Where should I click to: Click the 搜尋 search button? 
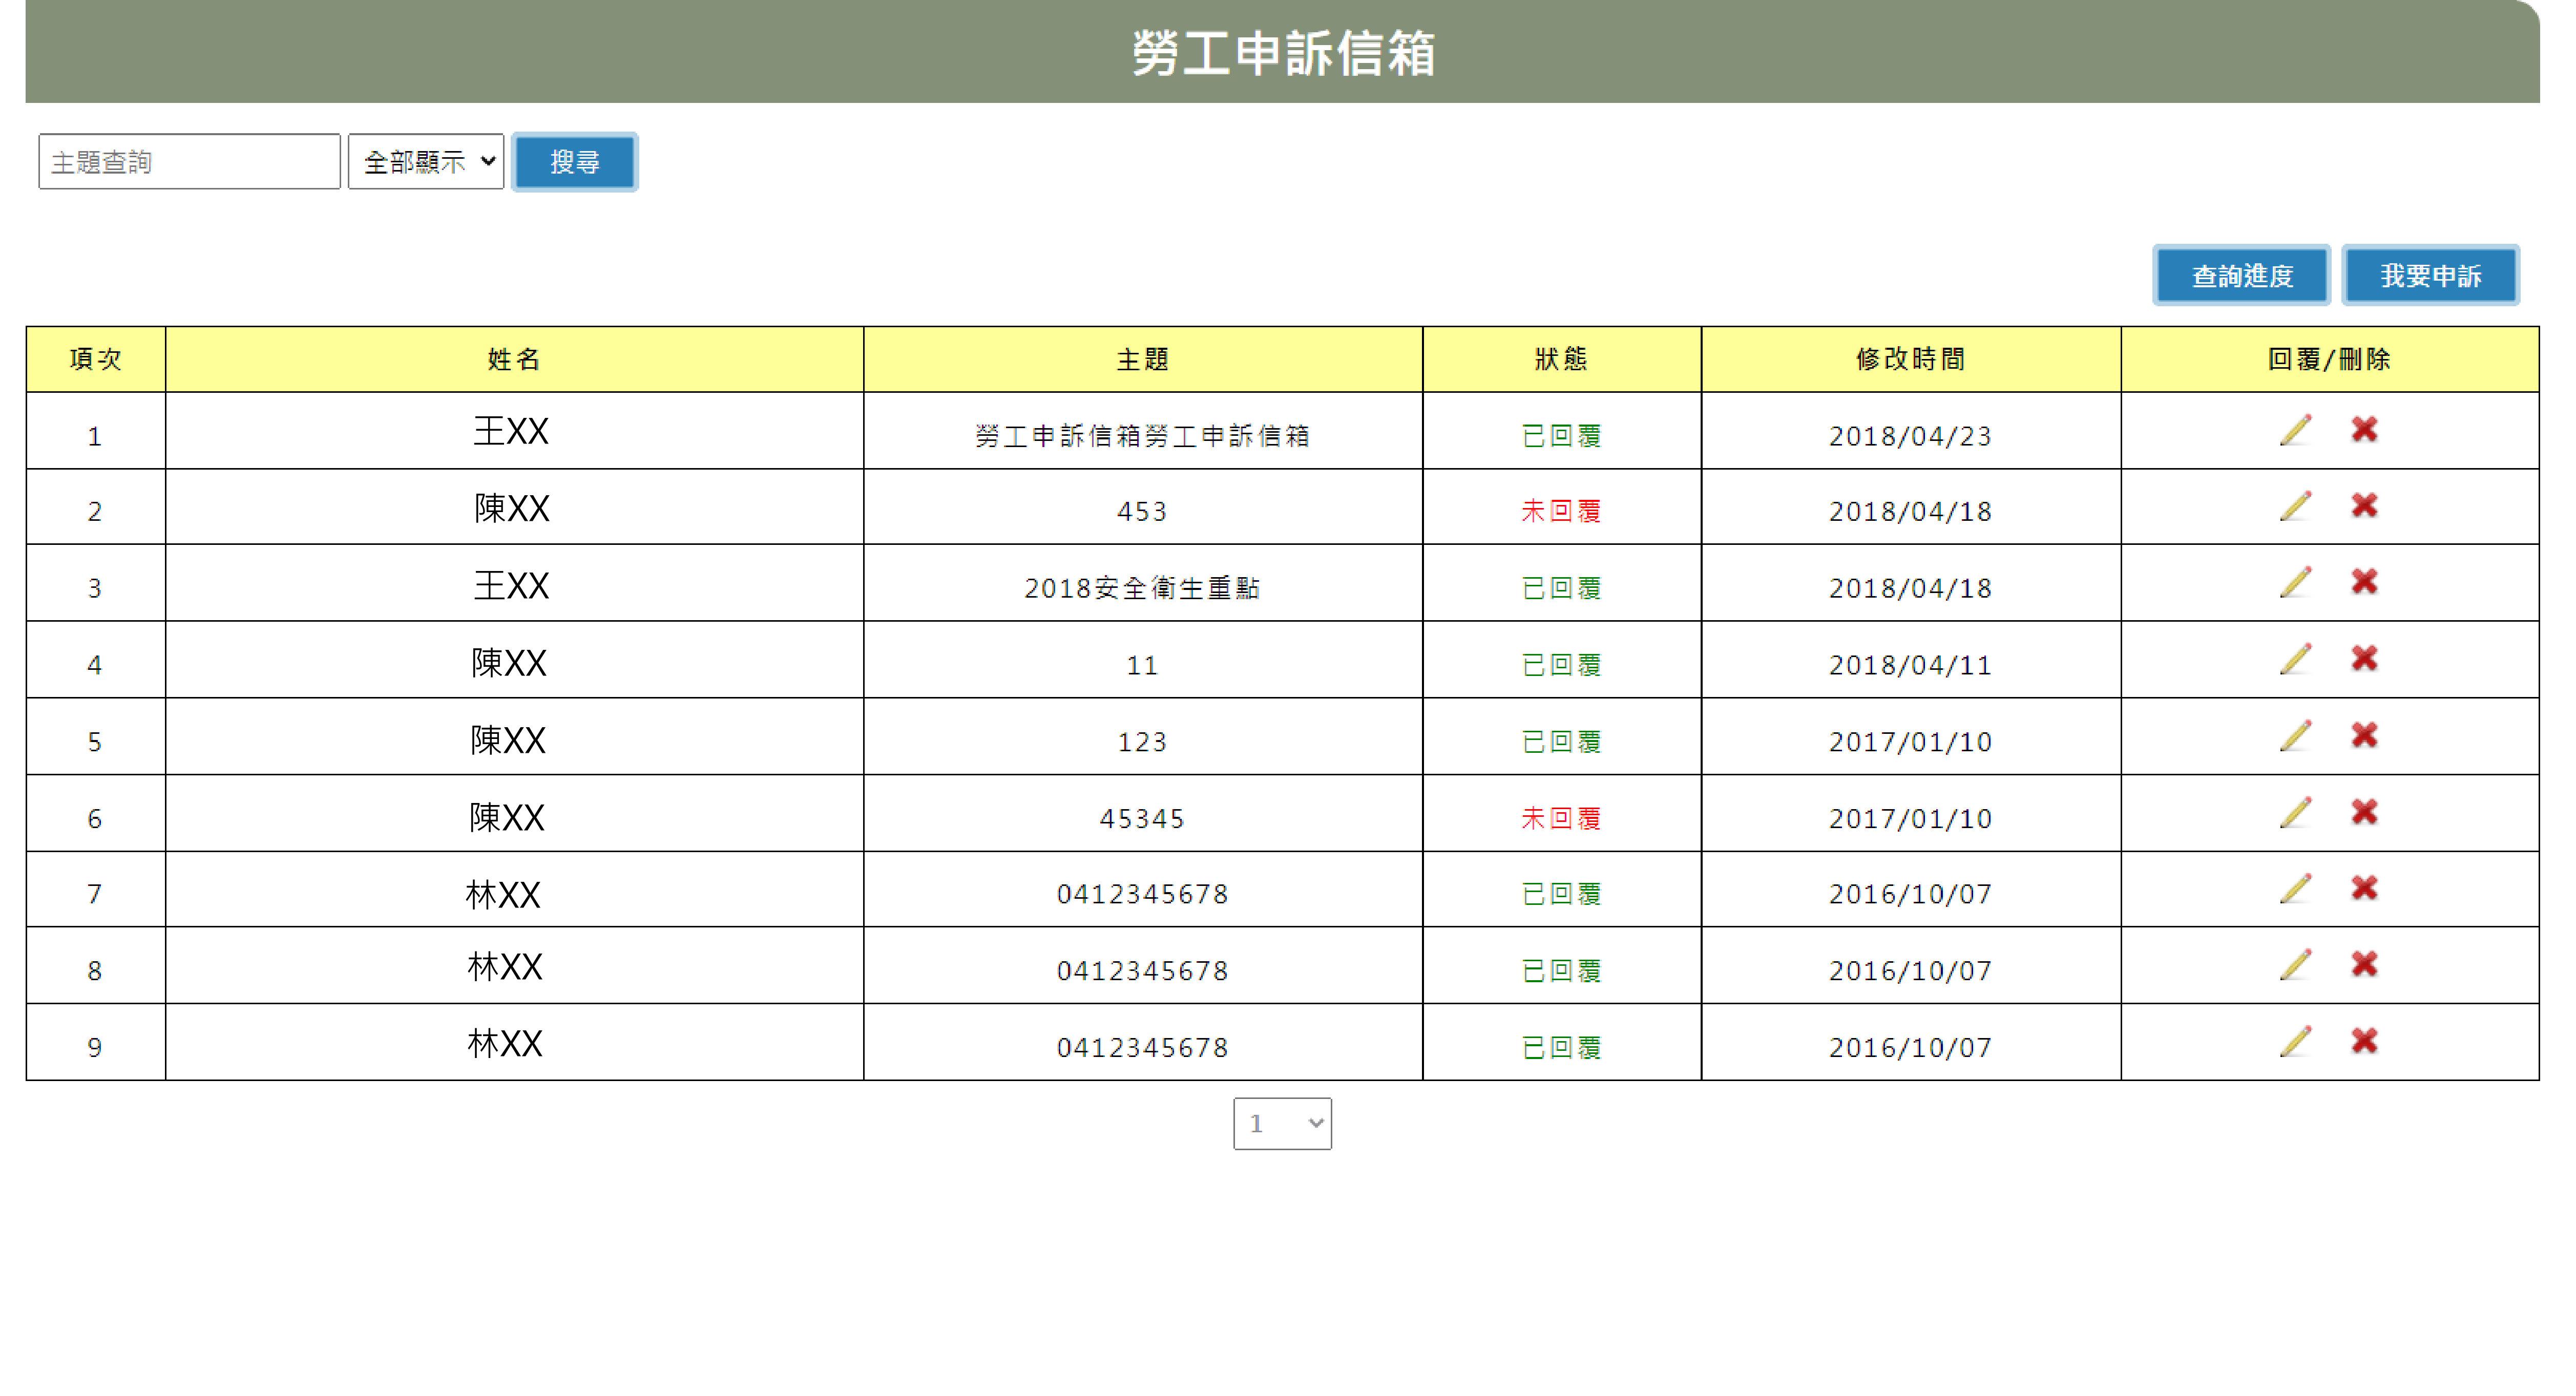(574, 162)
